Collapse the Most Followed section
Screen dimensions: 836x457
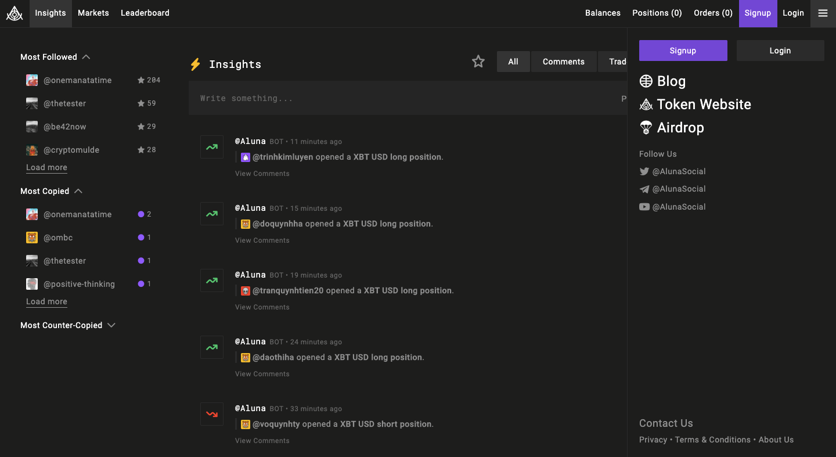click(55, 57)
